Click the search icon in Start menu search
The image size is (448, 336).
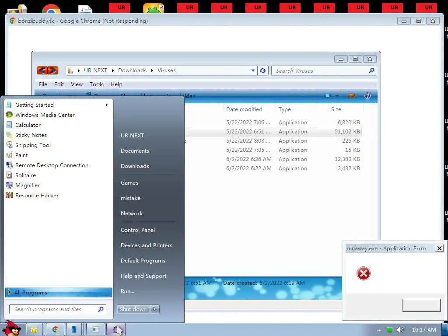click(x=101, y=309)
